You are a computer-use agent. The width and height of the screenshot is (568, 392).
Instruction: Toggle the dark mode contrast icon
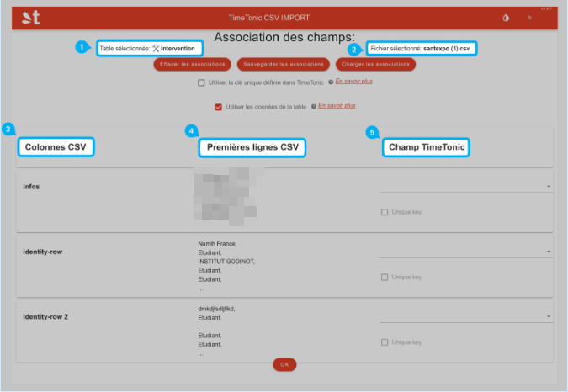coord(506,18)
